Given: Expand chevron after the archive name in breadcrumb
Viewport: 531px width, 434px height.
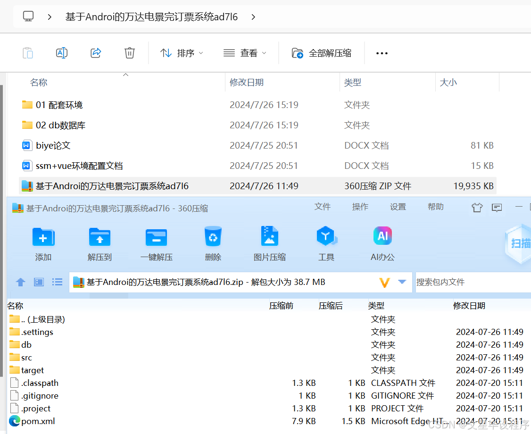Looking at the screenshot, I should (253, 17).
